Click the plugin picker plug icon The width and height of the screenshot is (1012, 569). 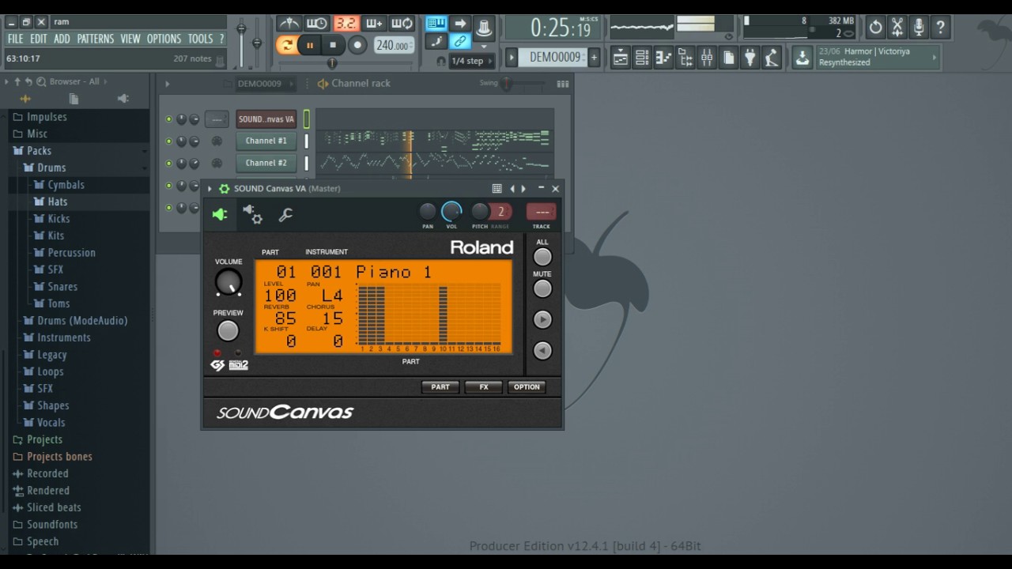[750, 58]
